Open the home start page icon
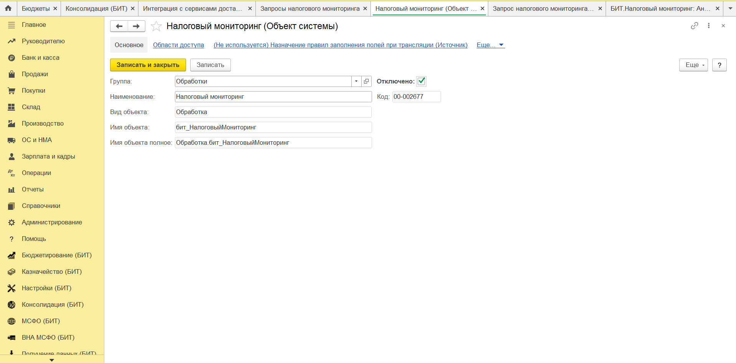Screen dimensions: 736x363 [8, 8]
